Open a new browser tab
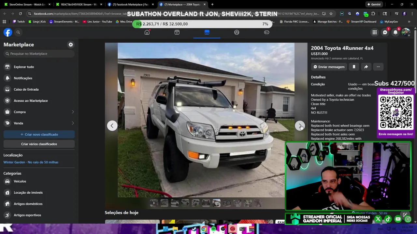Image resolution: width=417 pixels, height=234 pixels. [x=212, y=5]
